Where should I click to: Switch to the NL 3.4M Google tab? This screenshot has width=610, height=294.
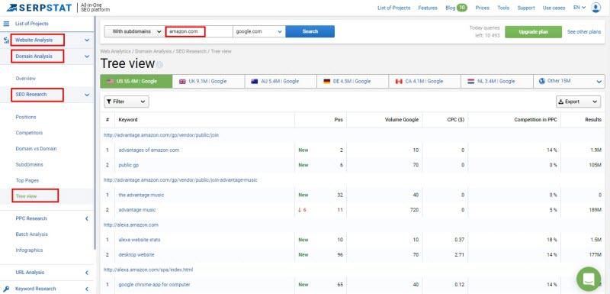tap(497, 82)
